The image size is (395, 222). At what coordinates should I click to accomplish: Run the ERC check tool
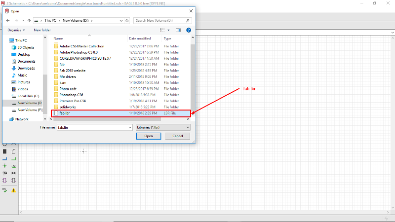4,190
